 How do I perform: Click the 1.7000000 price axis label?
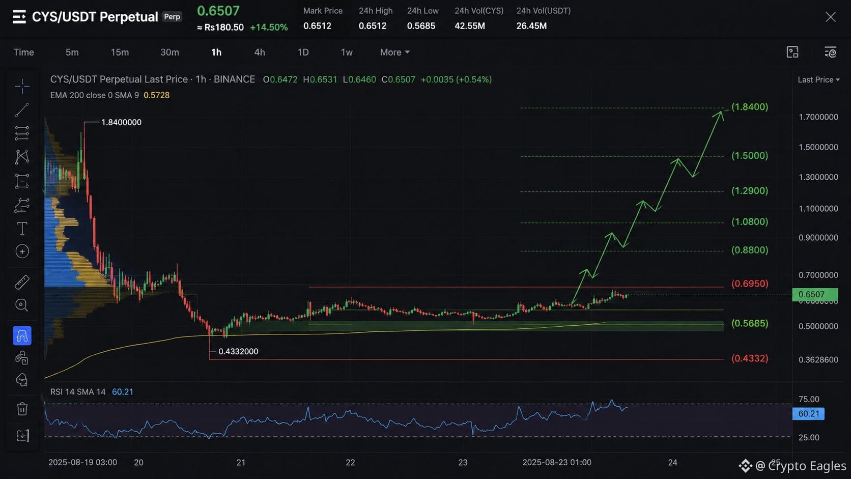click(818, 117)
